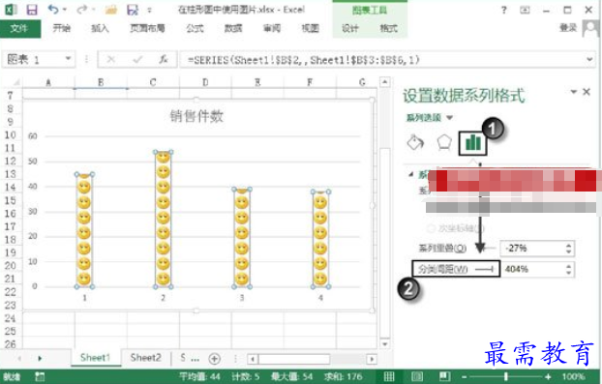The height and width of the screenshot is (384, 602).
Task: Click the Gap Width 404% input field
Action: [x=532, y=269]
